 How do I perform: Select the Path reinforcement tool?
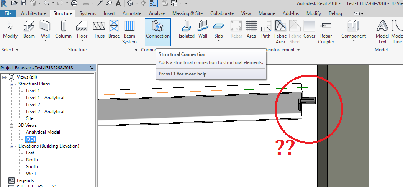coord(266,30)
